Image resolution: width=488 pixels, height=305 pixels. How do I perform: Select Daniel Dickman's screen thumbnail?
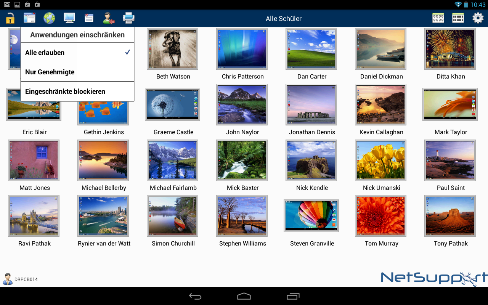click(x=380, y=49)
